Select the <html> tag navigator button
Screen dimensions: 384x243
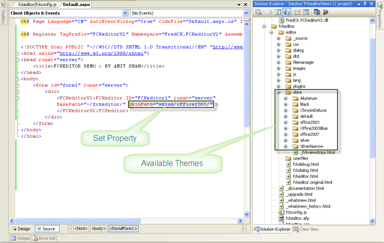[81, 228]
